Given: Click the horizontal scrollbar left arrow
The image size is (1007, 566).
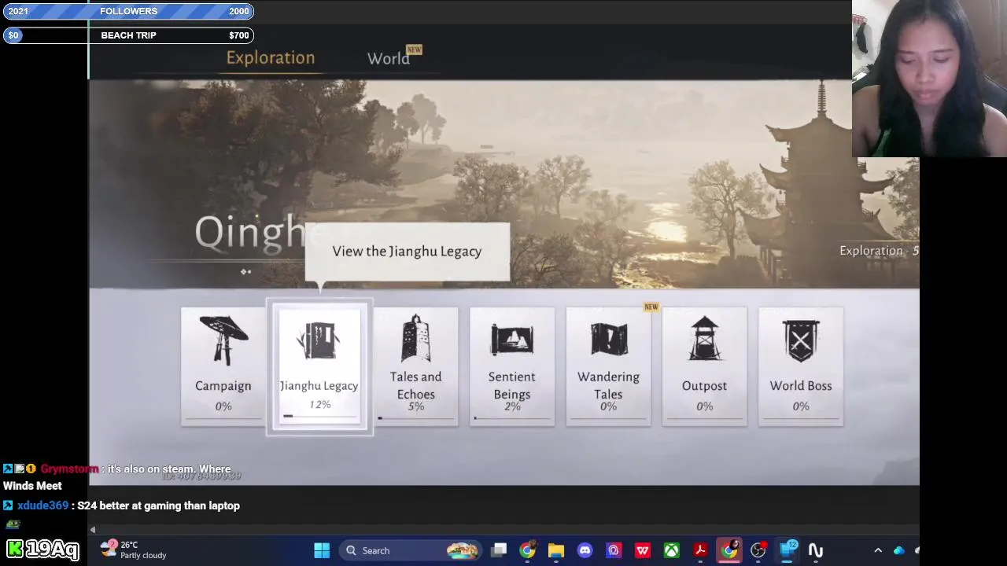Looking at the screenshot, I should pos(93,530).
